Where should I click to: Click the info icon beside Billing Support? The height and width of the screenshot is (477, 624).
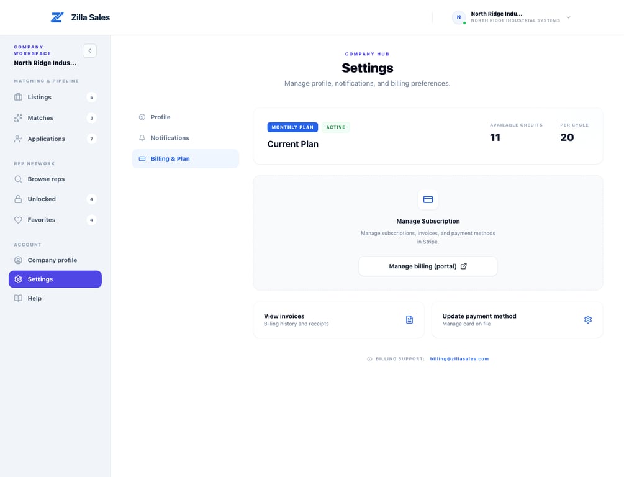click(x=369, y=359)
